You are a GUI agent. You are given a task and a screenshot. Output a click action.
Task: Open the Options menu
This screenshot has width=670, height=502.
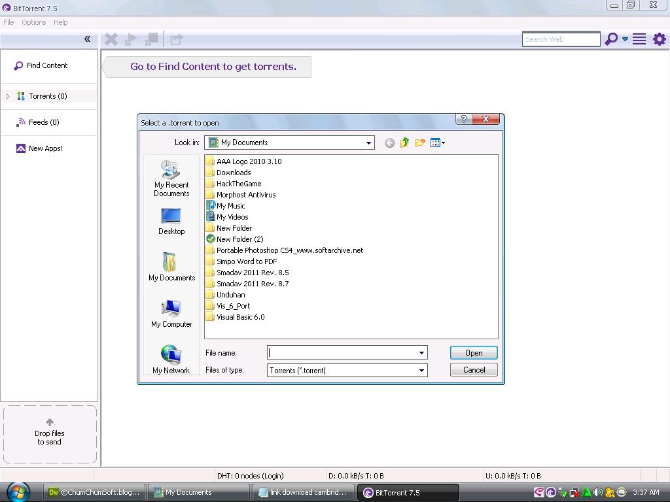[34, 22]
